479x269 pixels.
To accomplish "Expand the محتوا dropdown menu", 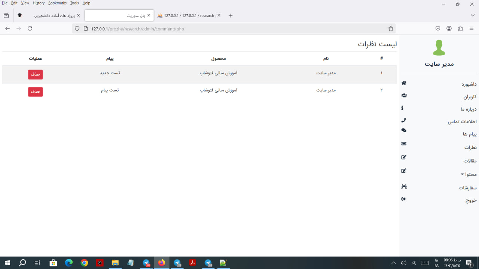I will coord(469,174).
